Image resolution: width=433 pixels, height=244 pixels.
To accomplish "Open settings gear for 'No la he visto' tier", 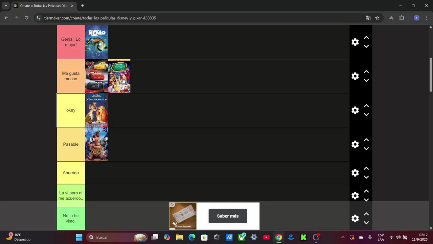I will (x=355, y=218).
